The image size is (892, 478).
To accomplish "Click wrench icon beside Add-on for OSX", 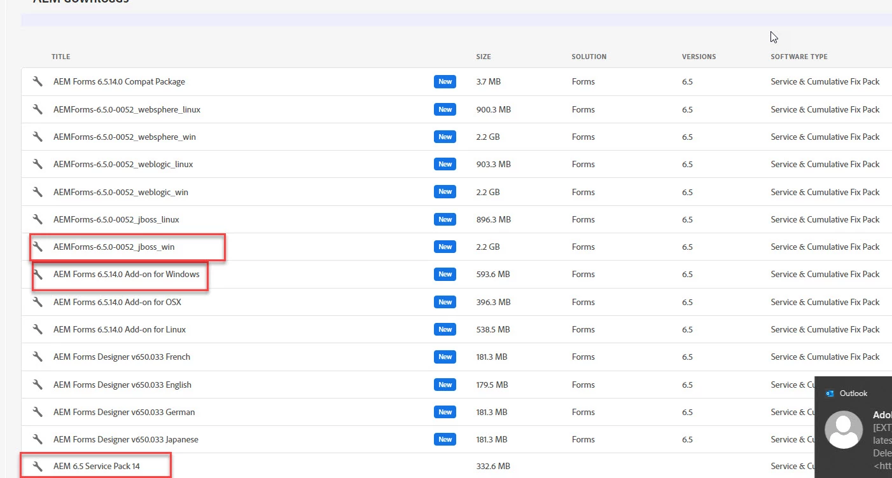I will tap(38, 302).
